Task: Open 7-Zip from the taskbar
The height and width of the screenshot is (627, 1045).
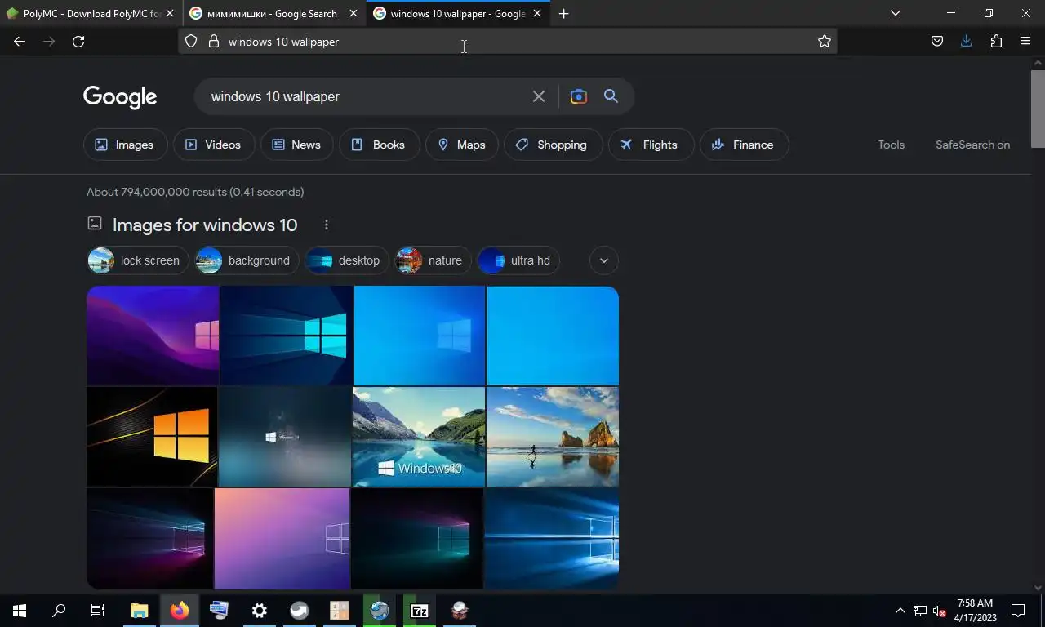Action: [x=420, y=611]
